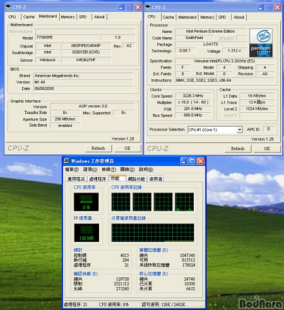
Task: Click the BIOS Version field M1.40
Action: pyautogui.click(x=83, y=82)
